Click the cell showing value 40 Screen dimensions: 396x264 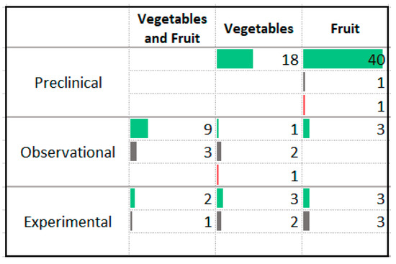click(x=345, y=59)
